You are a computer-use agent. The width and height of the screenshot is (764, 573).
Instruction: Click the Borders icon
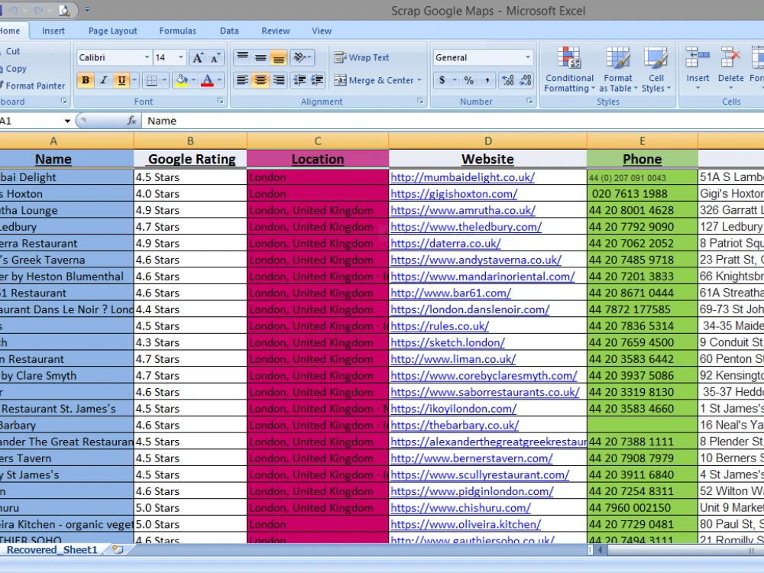pyautogui.click(x=152, y=80)
